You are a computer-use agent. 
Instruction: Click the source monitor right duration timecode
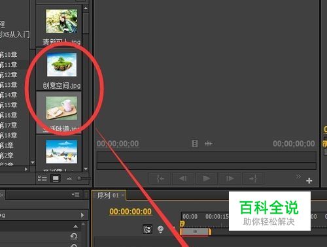[294, 144]
